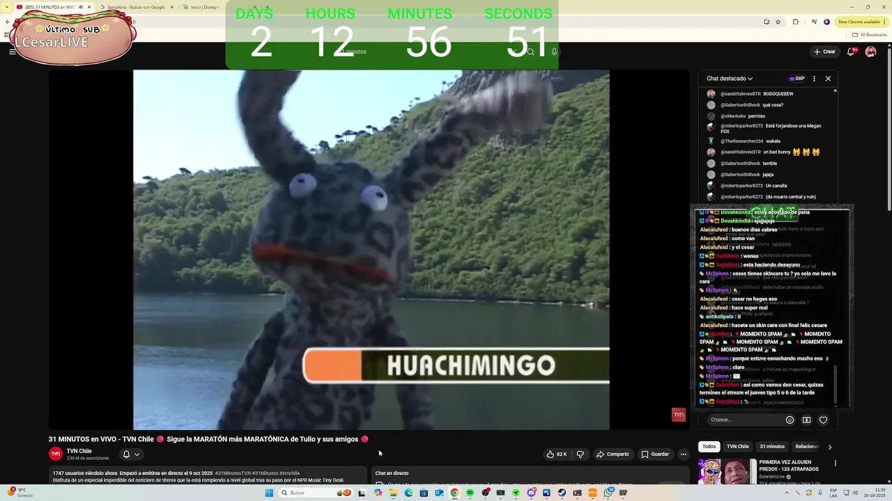
Task: Click the weather widget showing 18°C
Action: pyautogui.click(x=18, y=492)
